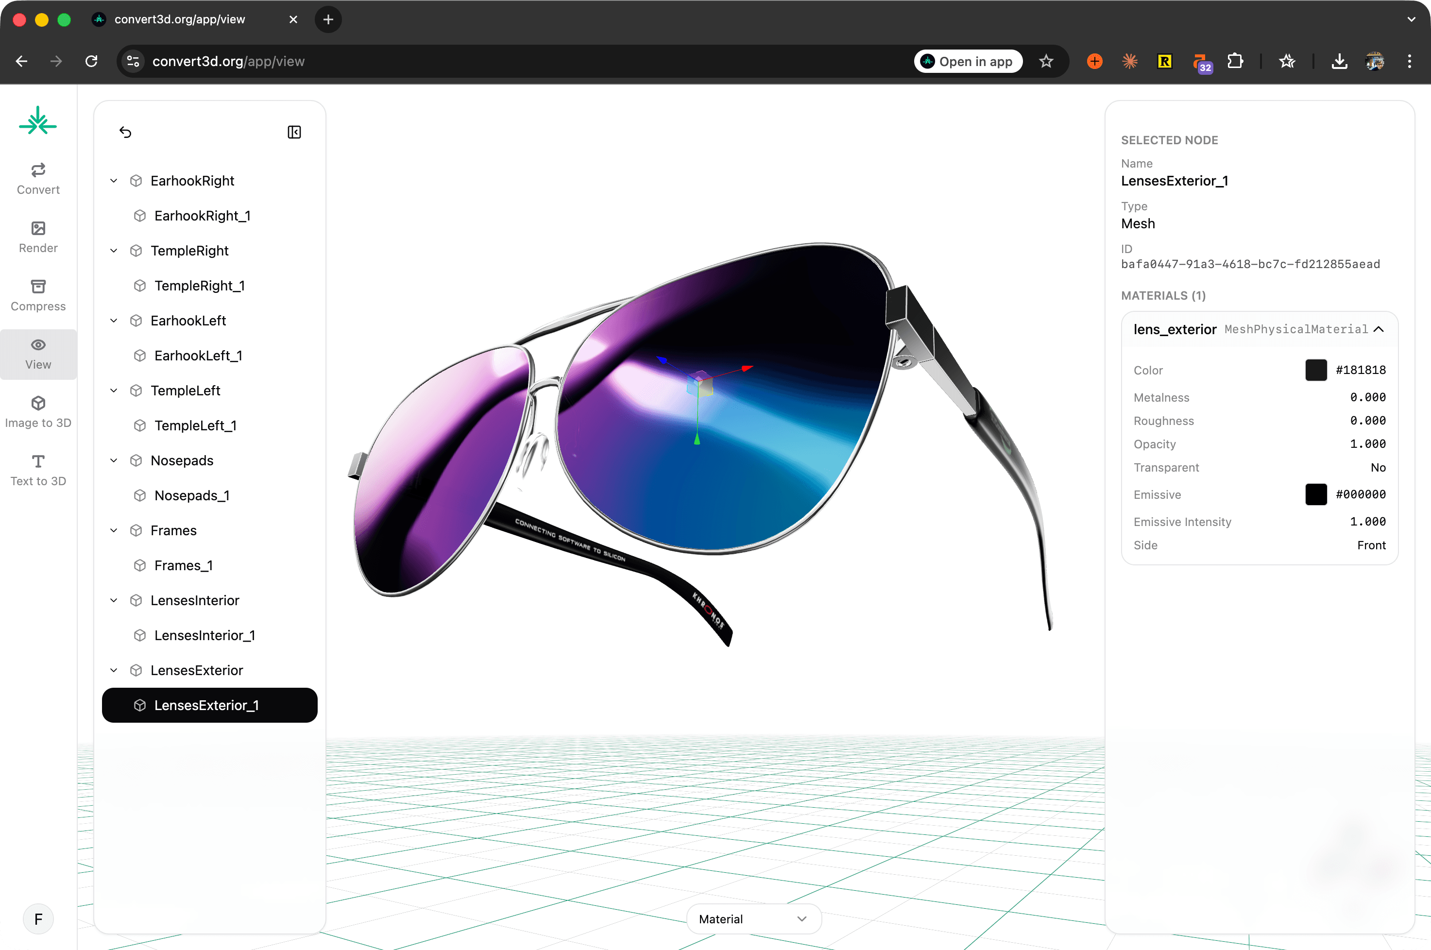Select the Convert tool in the sidebar
1431x950 pixels.
coord(37,178)
